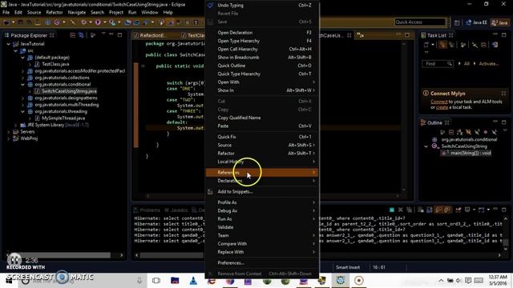Click Remove Launch X icon in console

pos(401,210)
